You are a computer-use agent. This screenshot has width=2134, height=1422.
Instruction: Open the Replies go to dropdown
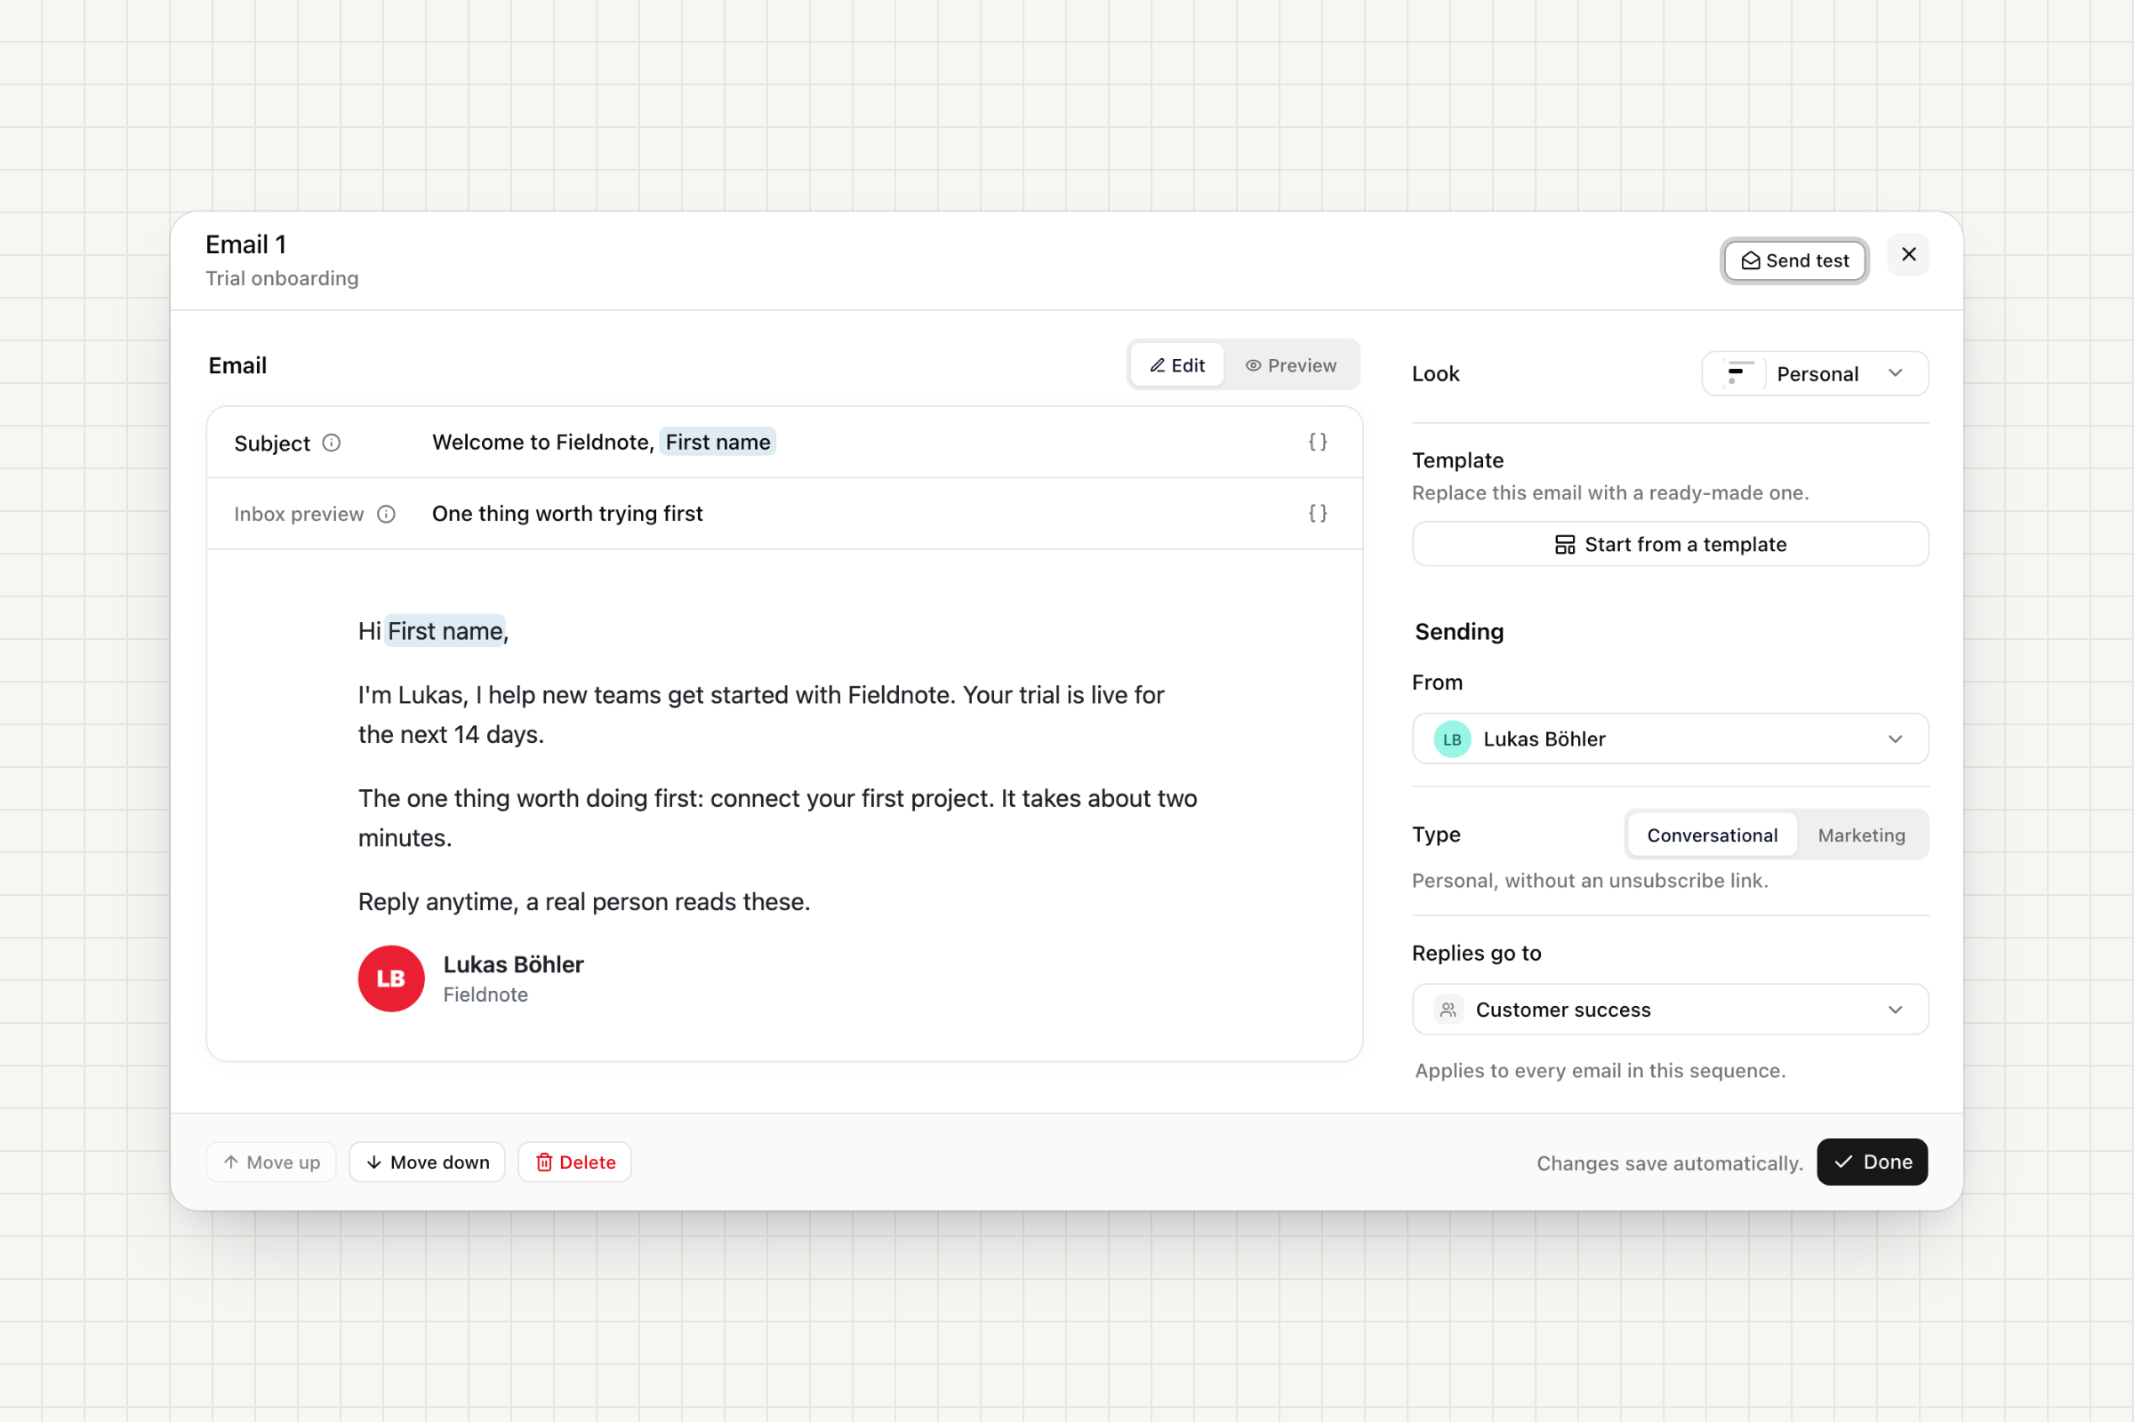pyautogui.click(x=1670, y=1010)
